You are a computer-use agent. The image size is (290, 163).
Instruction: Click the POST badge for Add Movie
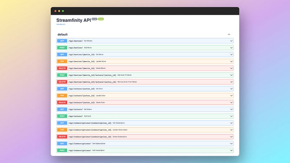(x=62, y=48)
